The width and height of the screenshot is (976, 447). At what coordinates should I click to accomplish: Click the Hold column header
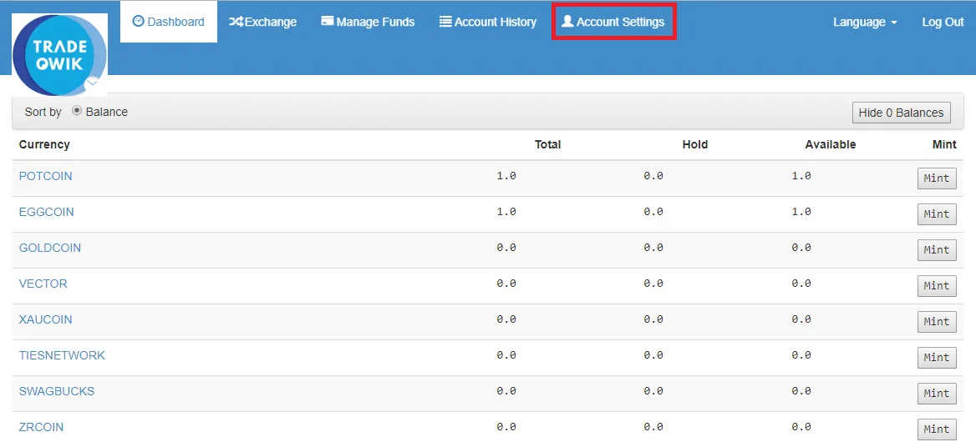click(695, 144)
